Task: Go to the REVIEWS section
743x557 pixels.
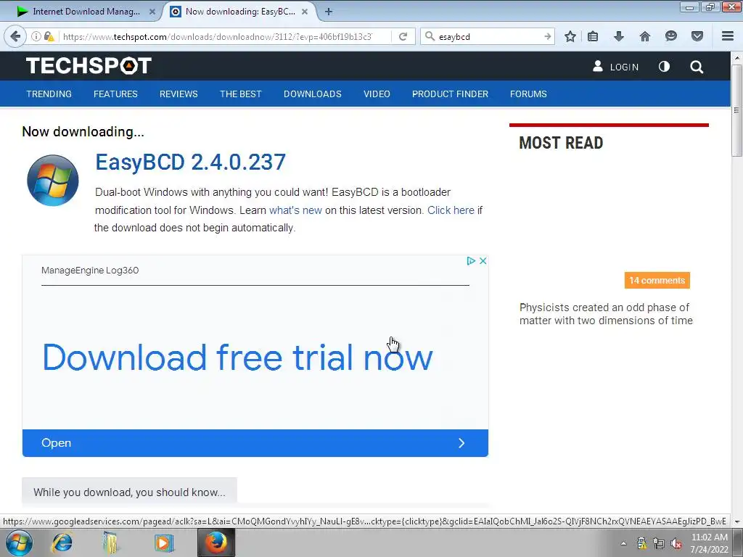Action: [x=178, y=94]
